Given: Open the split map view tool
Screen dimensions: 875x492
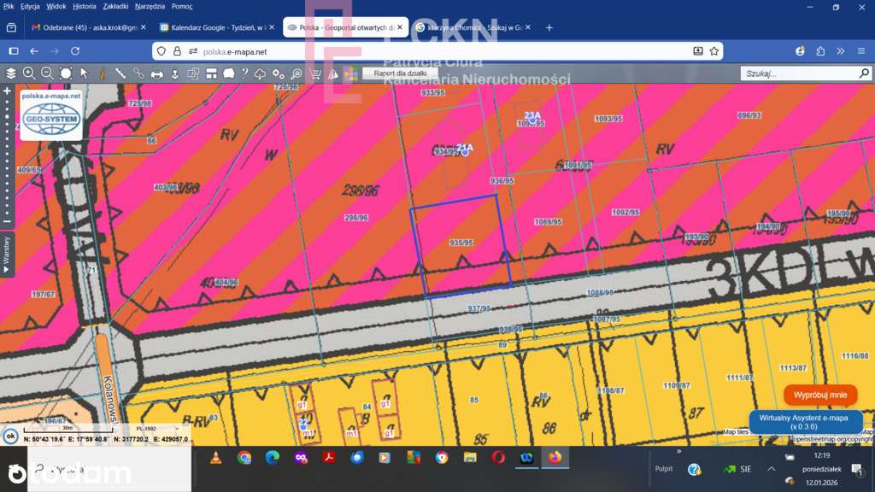Looking at the screenshot, I should point(211,73).
